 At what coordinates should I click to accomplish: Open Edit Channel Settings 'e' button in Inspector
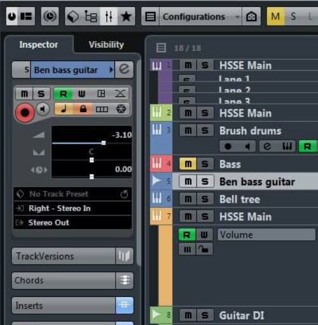tap(124, 69)
